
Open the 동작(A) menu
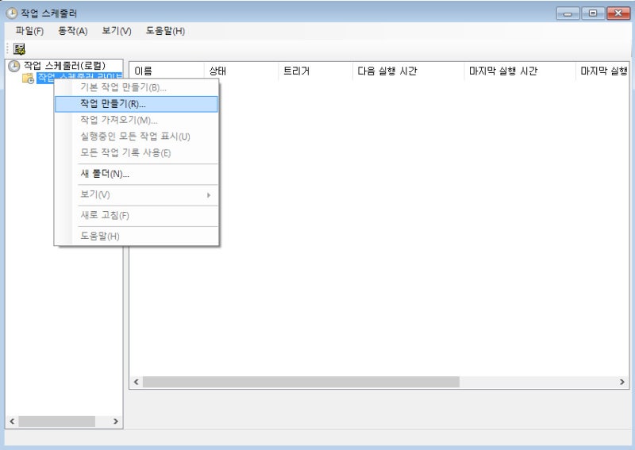click(x=73, y=31)
